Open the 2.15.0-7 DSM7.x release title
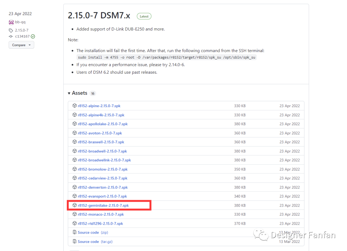Image resolution: width=347 pixels, height=251 pixels. 99,15
